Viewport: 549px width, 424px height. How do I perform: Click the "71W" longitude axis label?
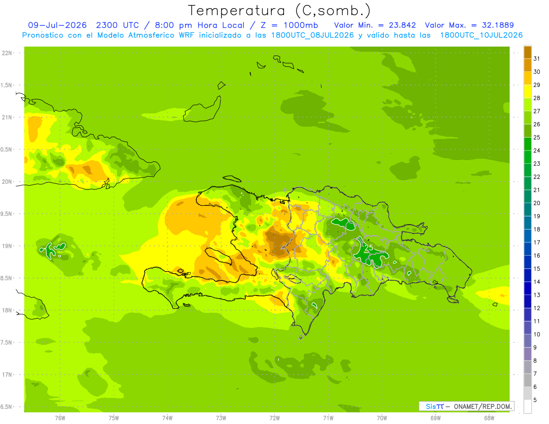[x=328, y=418]
